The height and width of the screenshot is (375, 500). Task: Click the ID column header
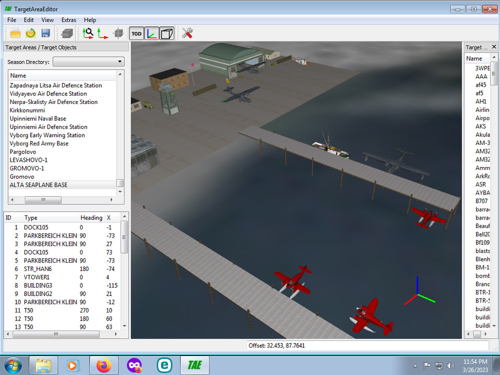click(x=13, y=218)
